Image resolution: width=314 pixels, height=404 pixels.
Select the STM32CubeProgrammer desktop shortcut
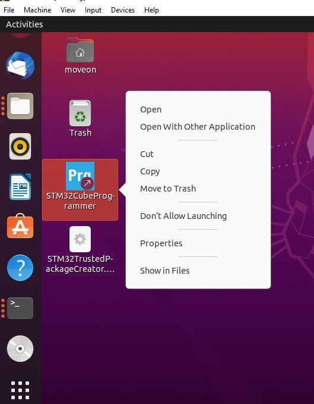click(x=80, y=190)
